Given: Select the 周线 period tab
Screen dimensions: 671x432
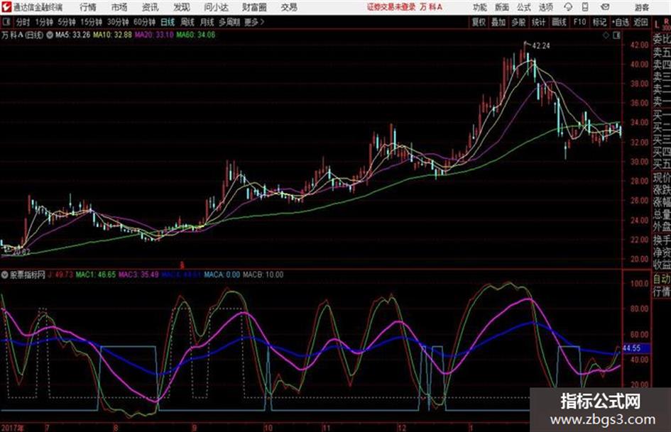Looking at the screenshot, I should tap(187, 22).
